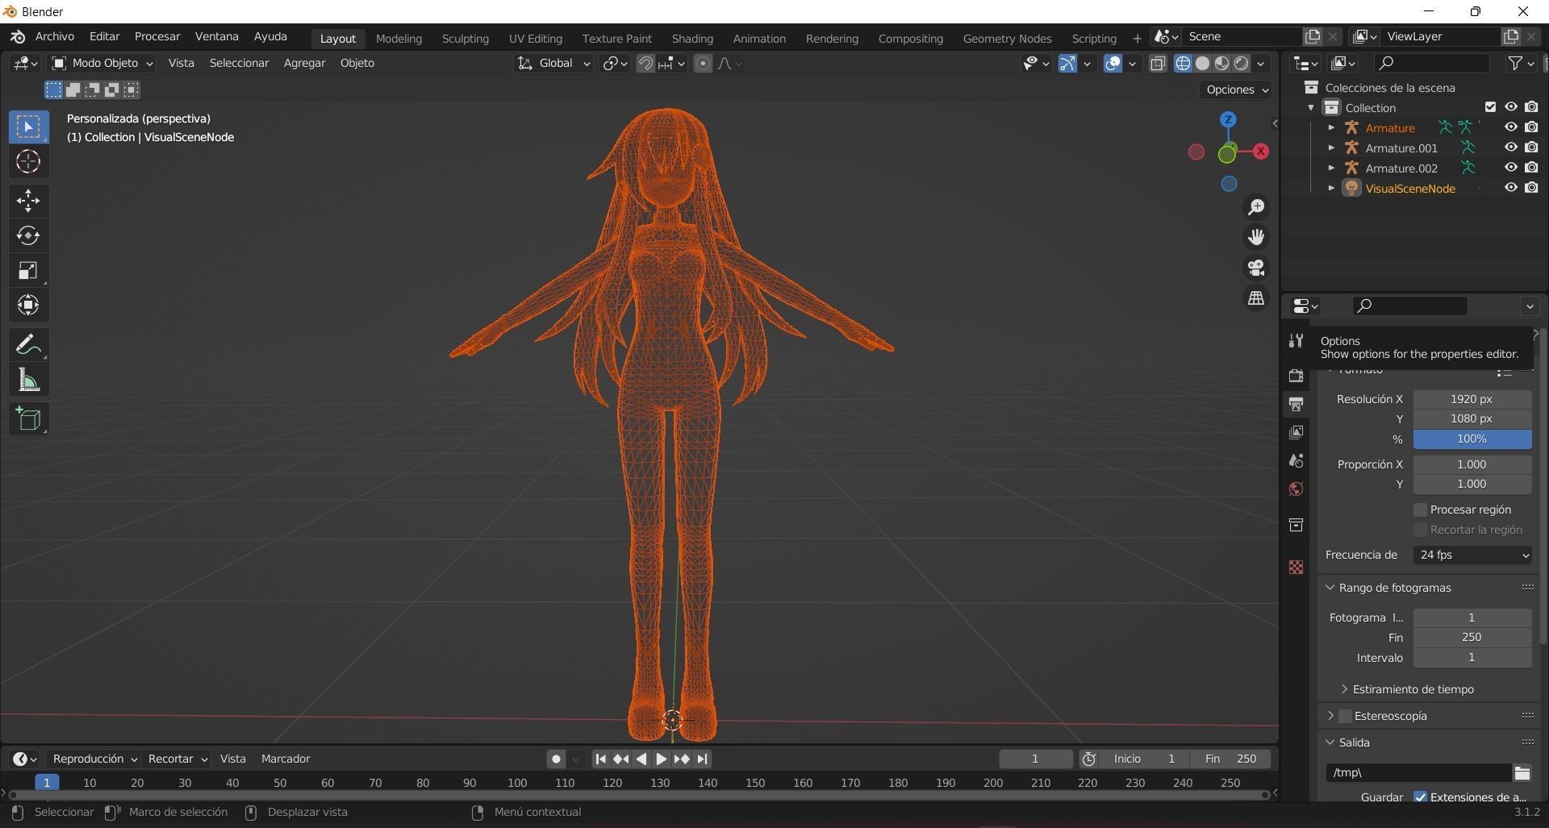Image resolution: width=1549 pixels, height=828 pixels.
Task: Switch to the Modeling workspace tab
Action: (x=399, y=38)
